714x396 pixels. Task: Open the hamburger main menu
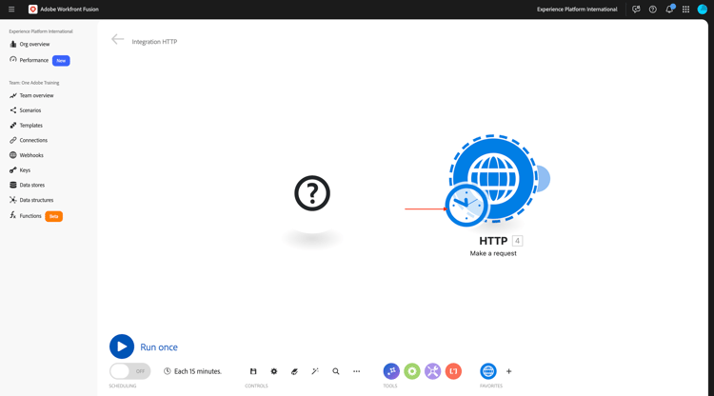point(11,10)
